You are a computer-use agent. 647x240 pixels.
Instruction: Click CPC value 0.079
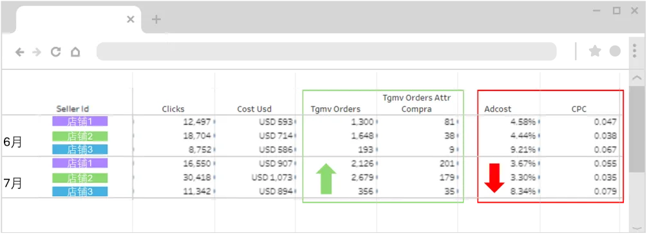tap(606, 191)
